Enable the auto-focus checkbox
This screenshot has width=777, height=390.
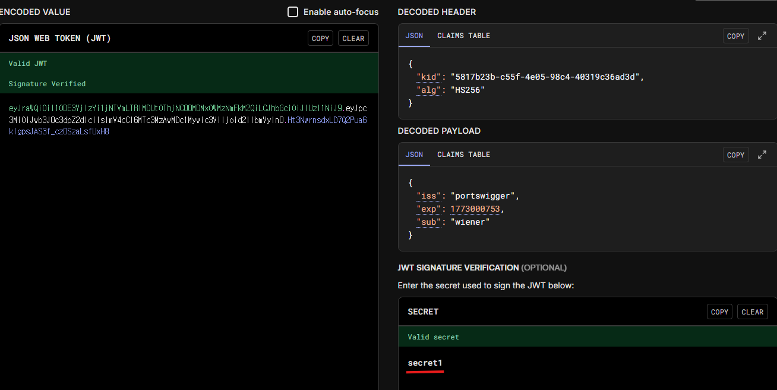click(x=293, y=12)
